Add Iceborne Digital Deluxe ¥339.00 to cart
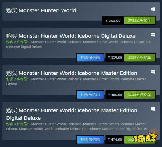Viewport: 162px width, 147px height. [140, 58]
